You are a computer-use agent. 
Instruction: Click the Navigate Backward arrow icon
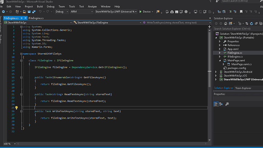pos(3,12)
